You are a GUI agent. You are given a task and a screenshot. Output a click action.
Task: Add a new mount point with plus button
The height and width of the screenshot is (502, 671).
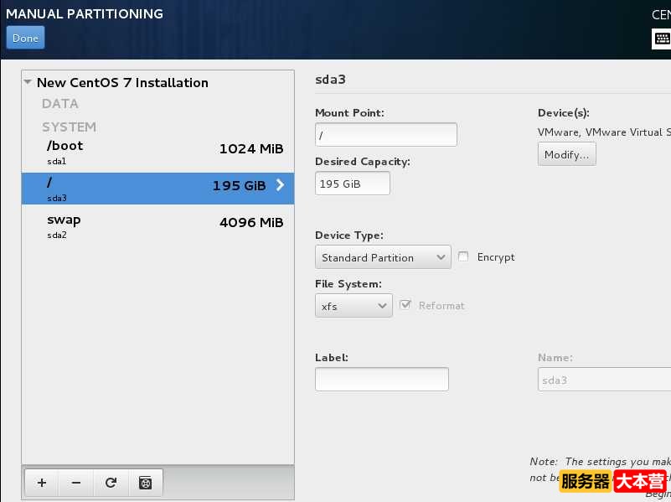pos(42,483)
